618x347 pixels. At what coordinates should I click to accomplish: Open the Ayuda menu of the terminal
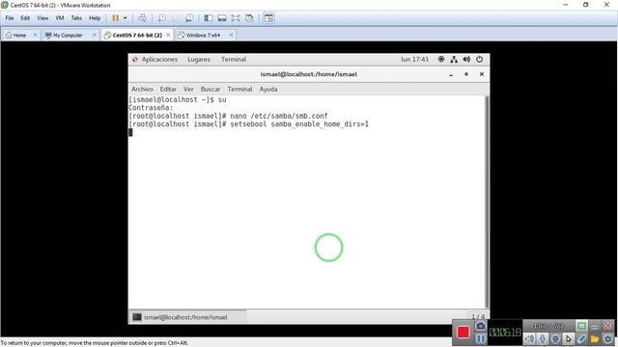[x=268, y=90]
